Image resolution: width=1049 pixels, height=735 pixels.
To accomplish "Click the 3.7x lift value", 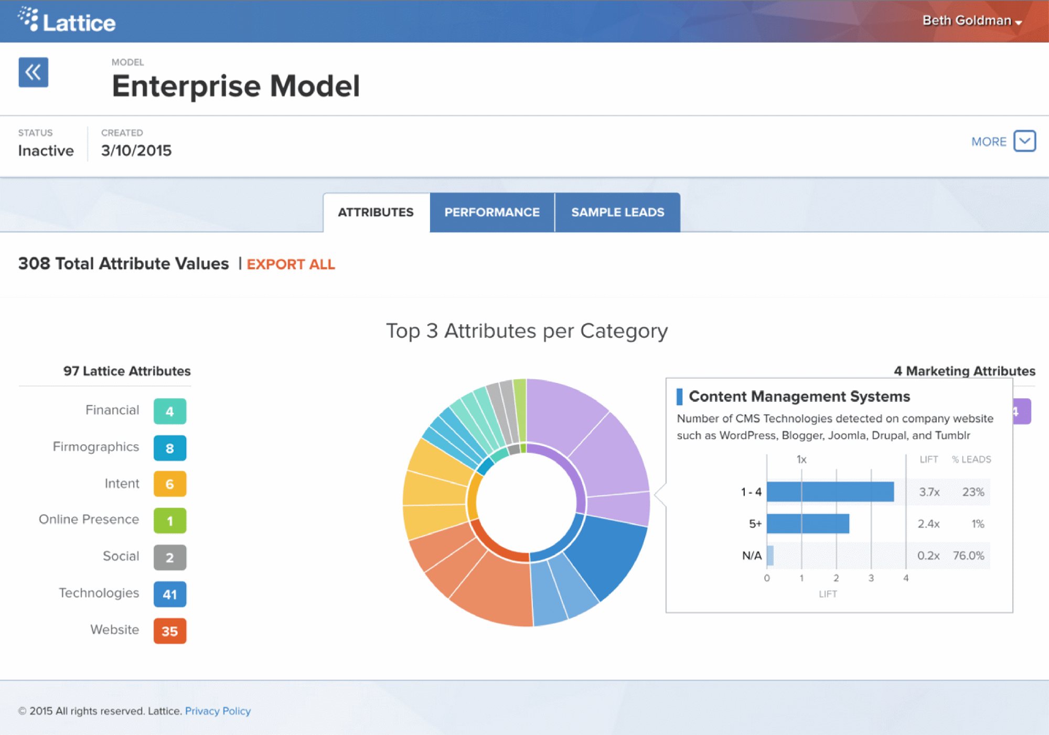I will point(929,492).
